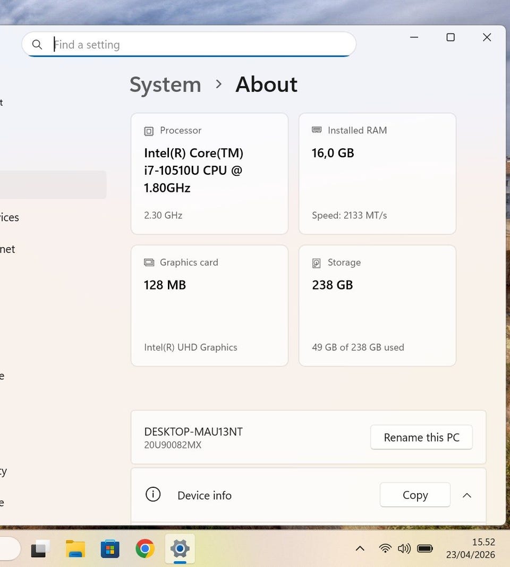Click the Settings gear taskbar icon
Viewport: 510px width, 567px height.
(180, 548)
